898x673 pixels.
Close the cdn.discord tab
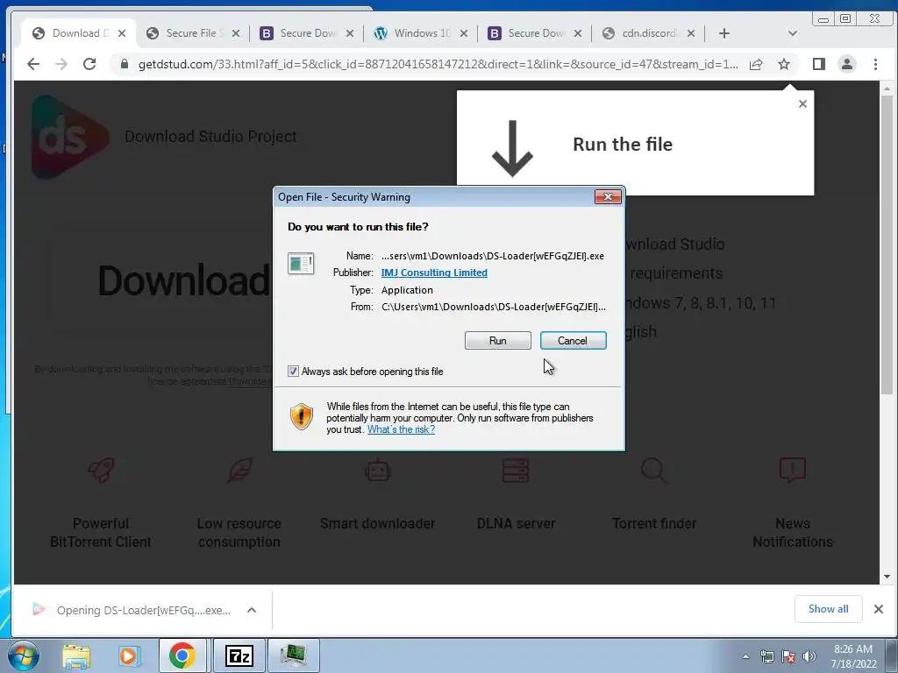691,33
